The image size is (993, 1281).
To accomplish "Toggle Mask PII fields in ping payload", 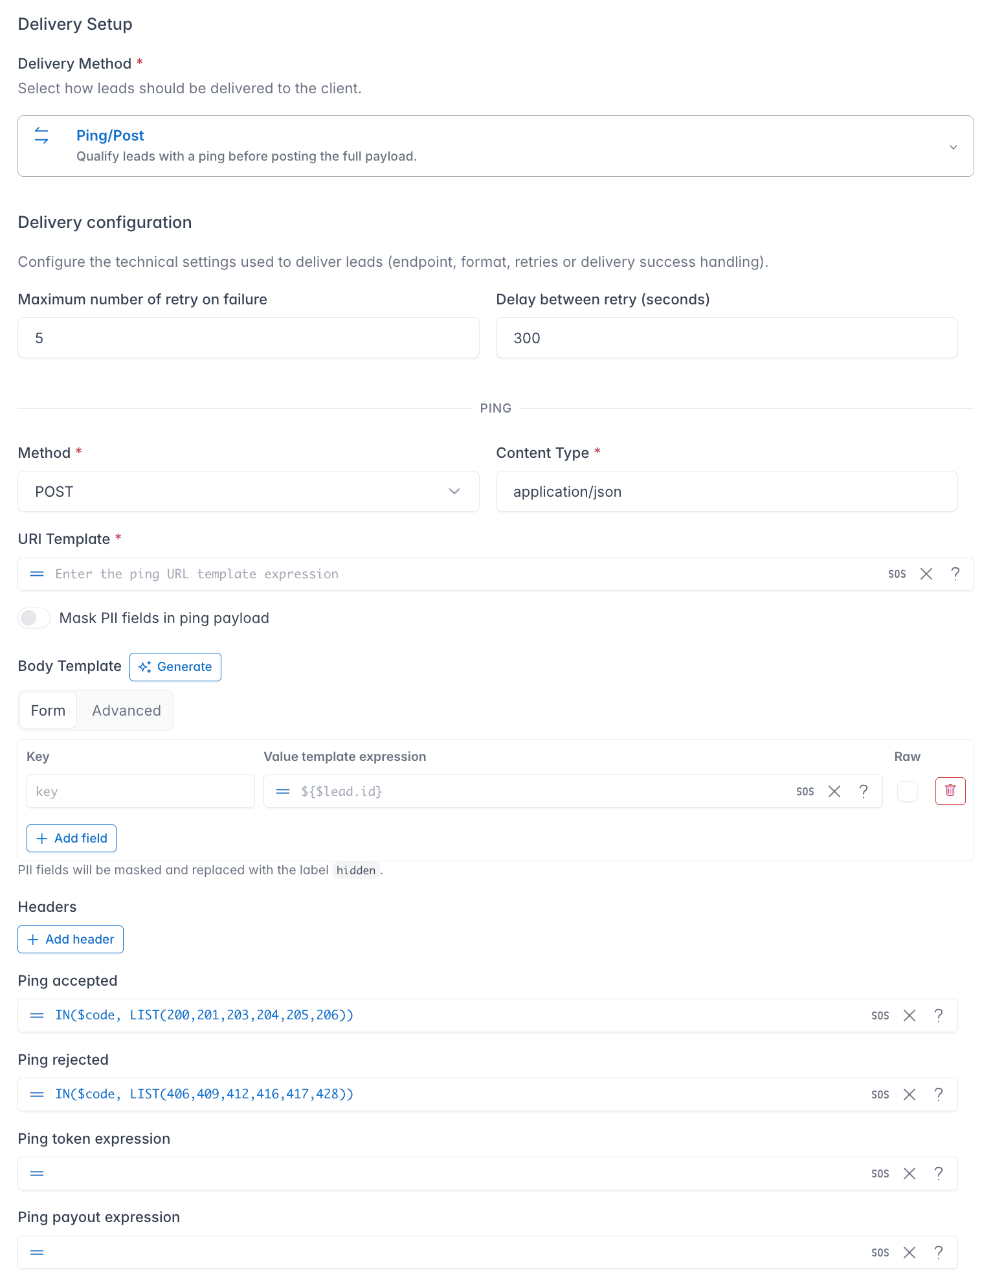I will 34,618.
